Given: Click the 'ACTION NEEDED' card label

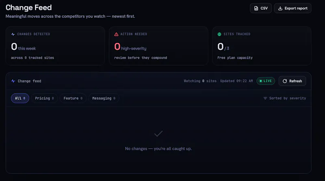Looking at the screenshot, I should (134, 34).
